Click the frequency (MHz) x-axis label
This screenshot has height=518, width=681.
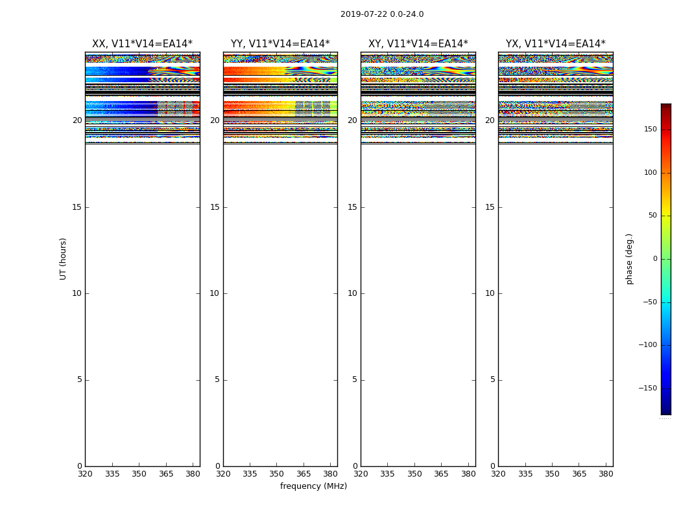[x=313, y=486]
